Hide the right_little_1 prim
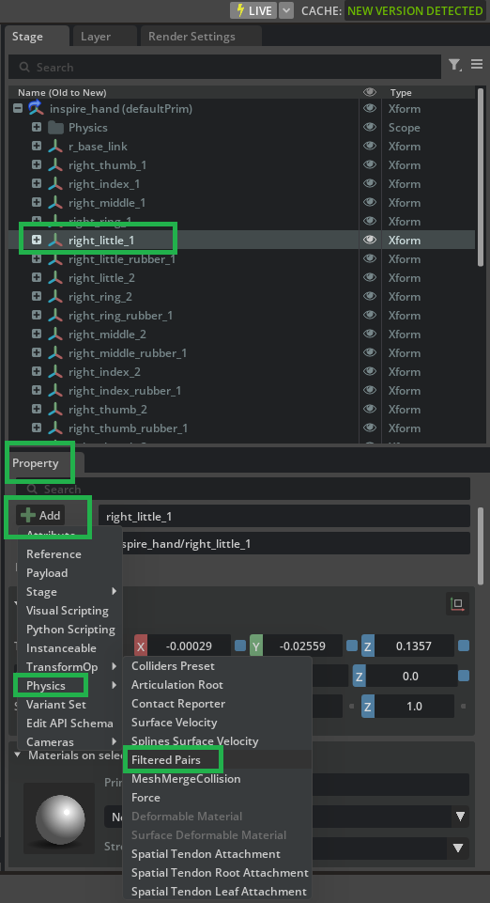Image resolution: width=490 pixels, height=903 pixels. (x=370, y=241)
